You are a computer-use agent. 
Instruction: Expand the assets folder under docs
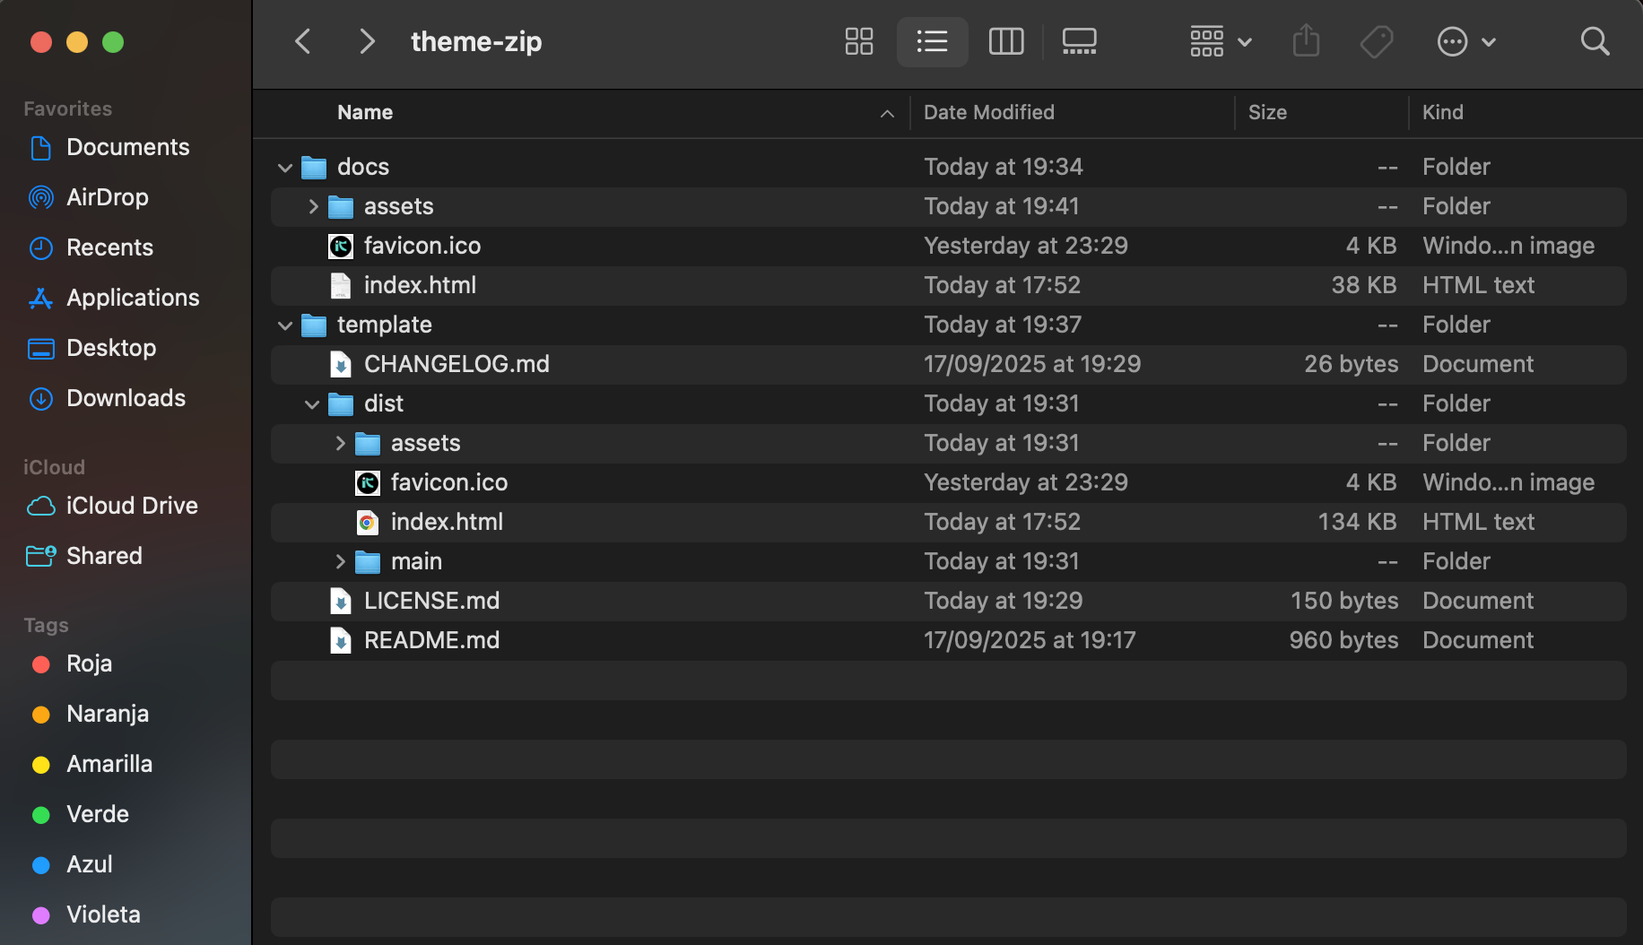313,207
